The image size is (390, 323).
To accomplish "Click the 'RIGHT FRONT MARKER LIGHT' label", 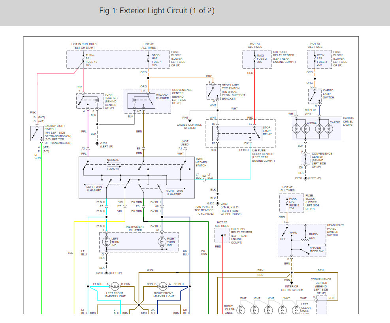I will 164,295.
